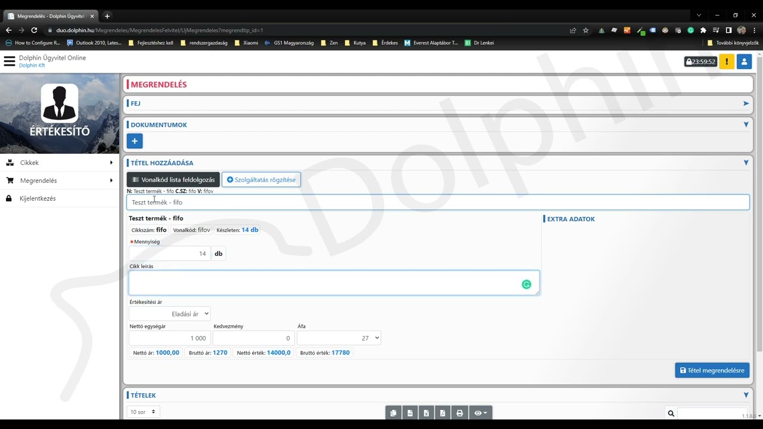Open the Értékesítési ár dropdown
This screenshot has width=763, height=429.
(170, 314)
